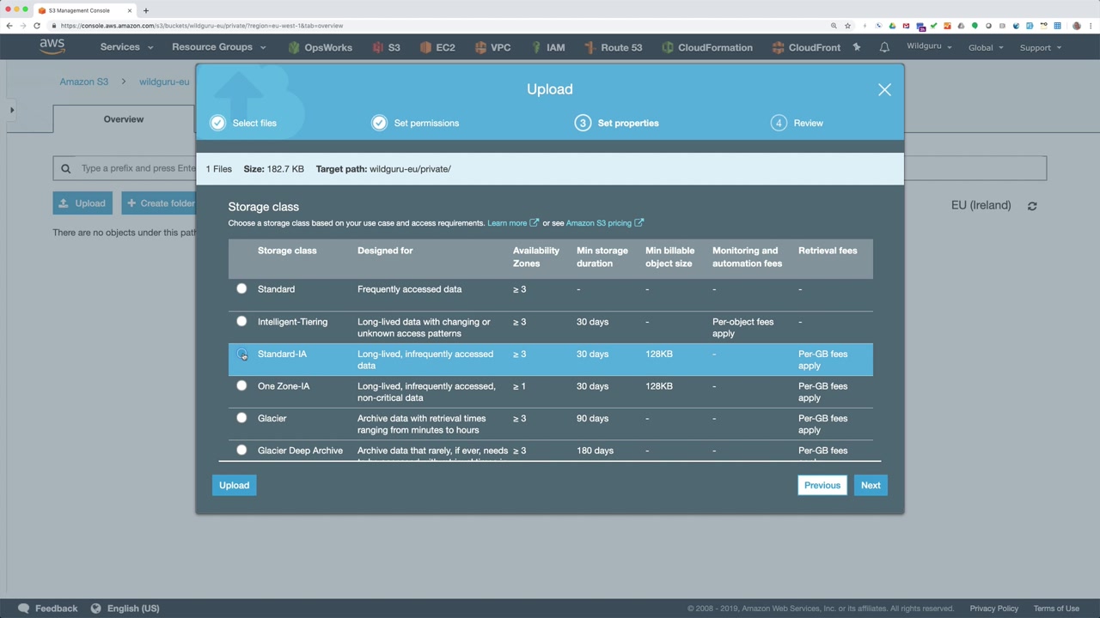Click the Set properties step
The height and width of the screenshot is (618, 1100).
617,123
